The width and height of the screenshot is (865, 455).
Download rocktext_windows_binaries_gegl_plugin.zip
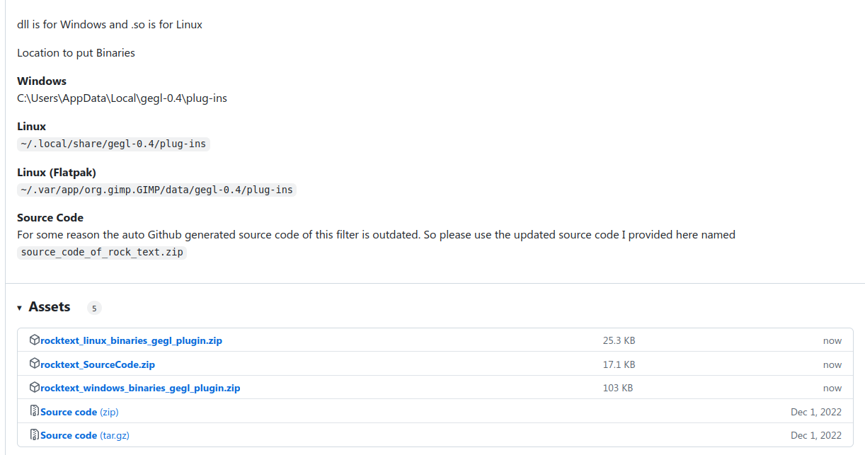click(x=140, y=388)
